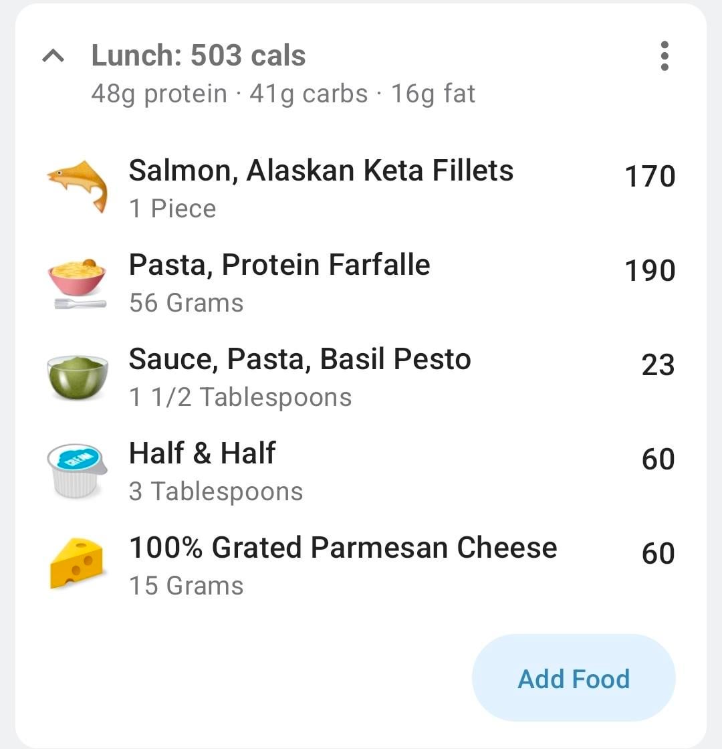Viewport: 722px width, 749px height.
Task: Click the 170 calories value for salmon
Action: tap(649, 177)
